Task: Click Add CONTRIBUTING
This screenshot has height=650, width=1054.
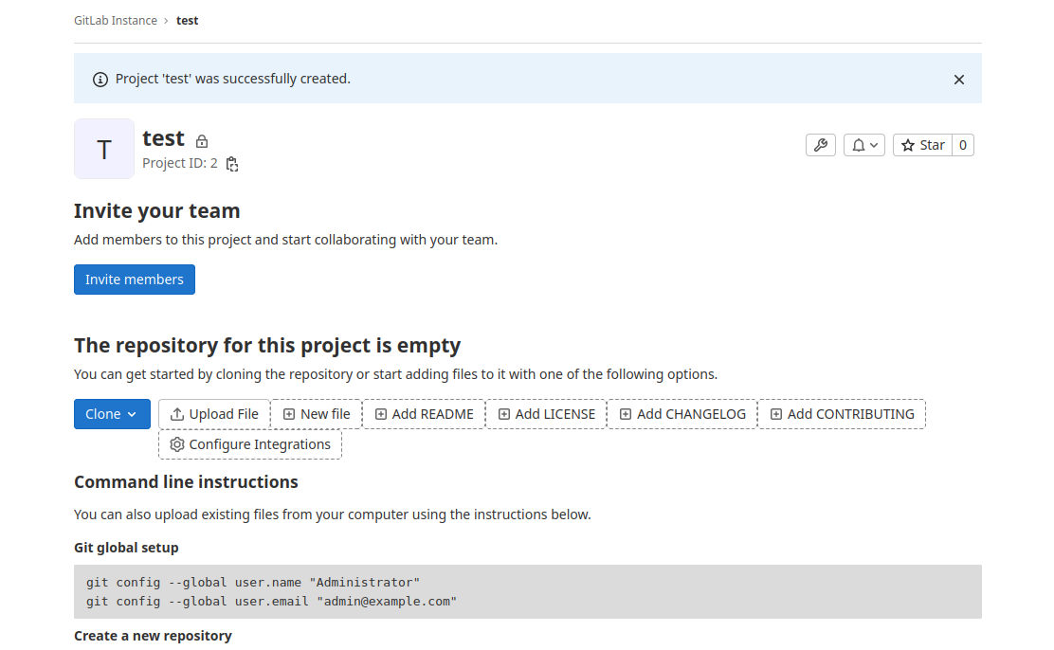Action: (843, 414)
